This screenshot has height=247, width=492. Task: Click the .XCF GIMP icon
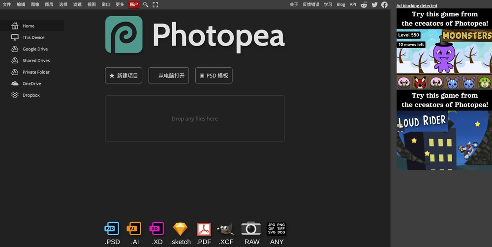[x=226, y=229]
